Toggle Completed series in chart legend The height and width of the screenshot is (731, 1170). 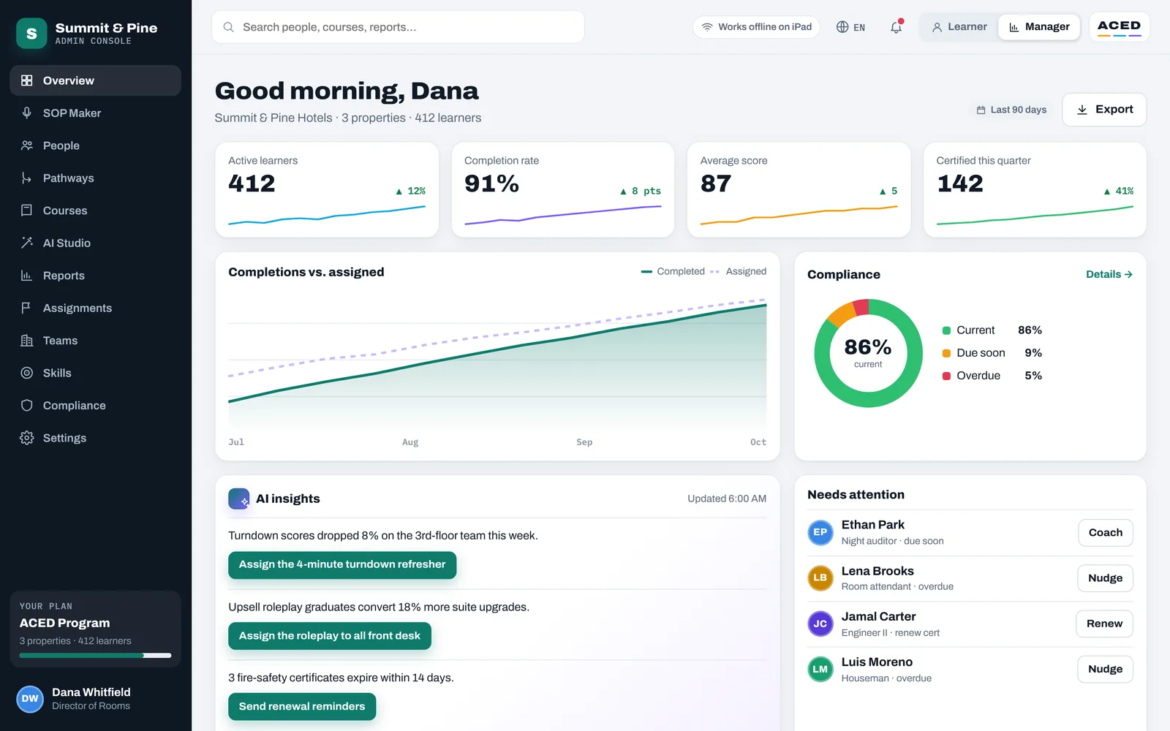[673, 271]
